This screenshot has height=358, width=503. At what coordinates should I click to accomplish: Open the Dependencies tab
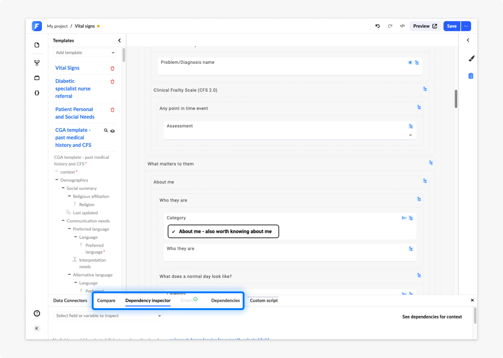[225, 301]
